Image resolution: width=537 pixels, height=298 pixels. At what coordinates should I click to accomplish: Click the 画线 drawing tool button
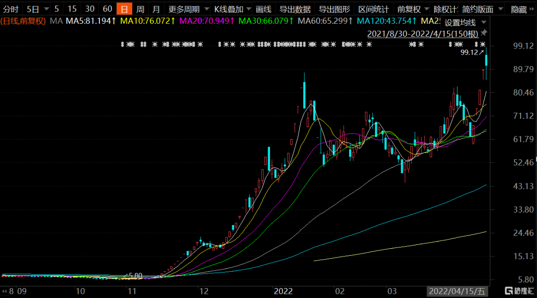pyautogui.click(x=264, y=9)
